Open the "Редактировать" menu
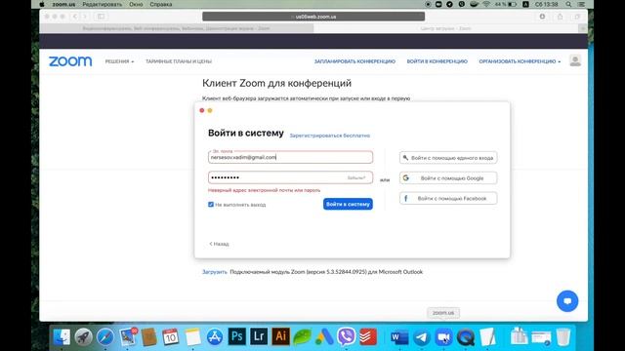The width and height of the screenshot is (625, 351). click(102, 4)
